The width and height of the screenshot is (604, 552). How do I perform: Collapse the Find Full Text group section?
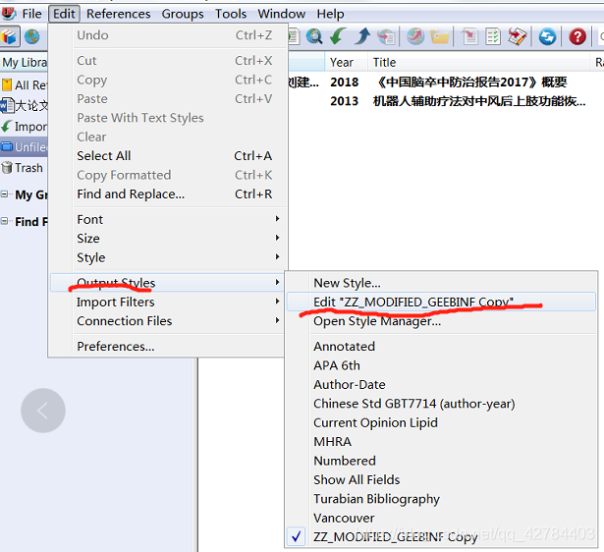pyautogui.click(x=4, y=221)
